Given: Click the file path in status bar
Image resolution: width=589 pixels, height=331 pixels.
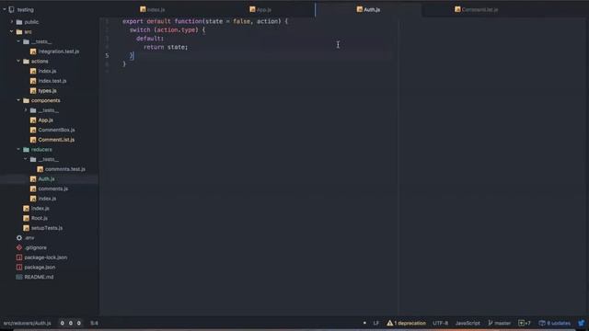Looking at the screenshot, I should click(x=27, y=323).
